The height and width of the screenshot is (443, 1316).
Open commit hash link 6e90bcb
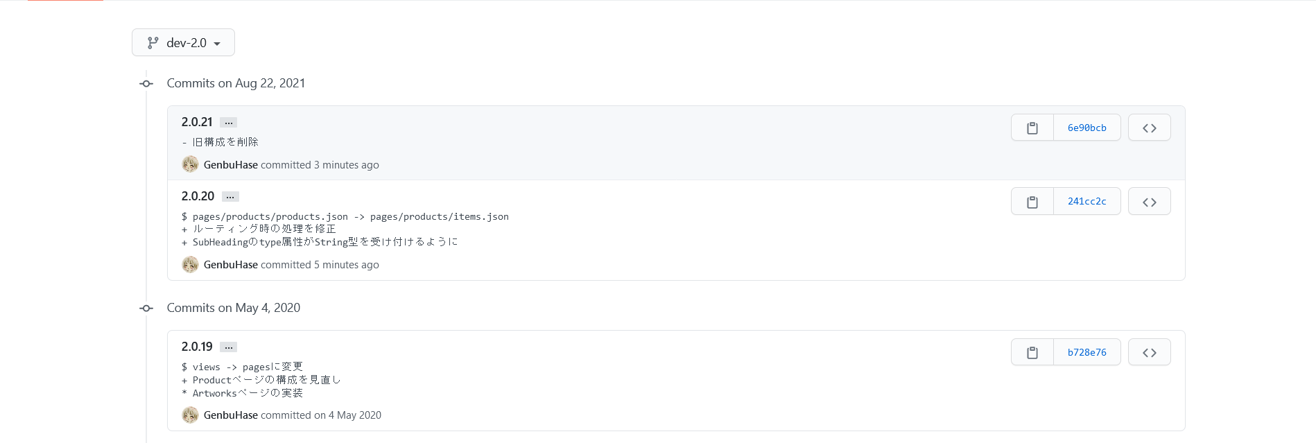click(1086, 128)
